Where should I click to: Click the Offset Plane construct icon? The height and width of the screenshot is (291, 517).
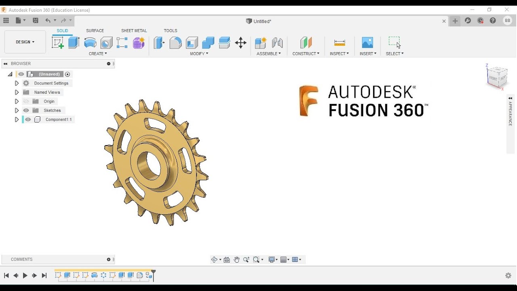[306, 42]
